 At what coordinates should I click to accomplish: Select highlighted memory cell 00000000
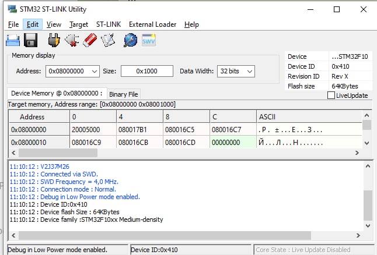tap(233, 143)
